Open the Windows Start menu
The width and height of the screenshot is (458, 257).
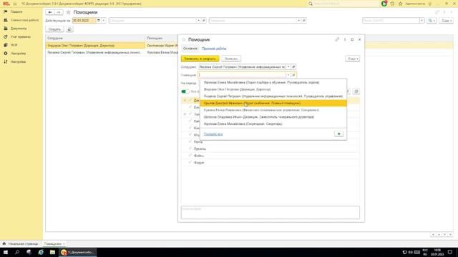point(6,252)
